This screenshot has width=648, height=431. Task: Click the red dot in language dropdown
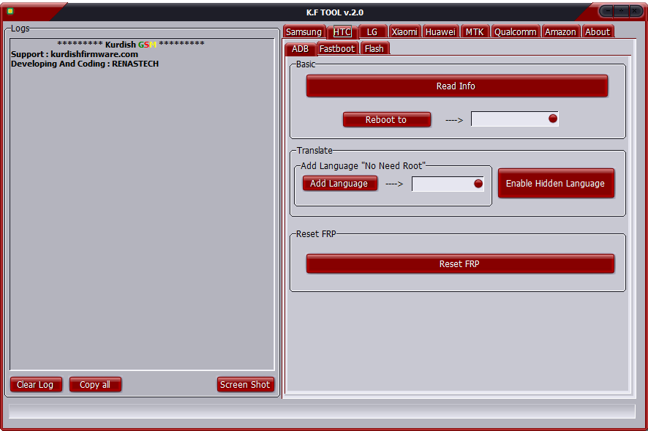pos(478,184)
